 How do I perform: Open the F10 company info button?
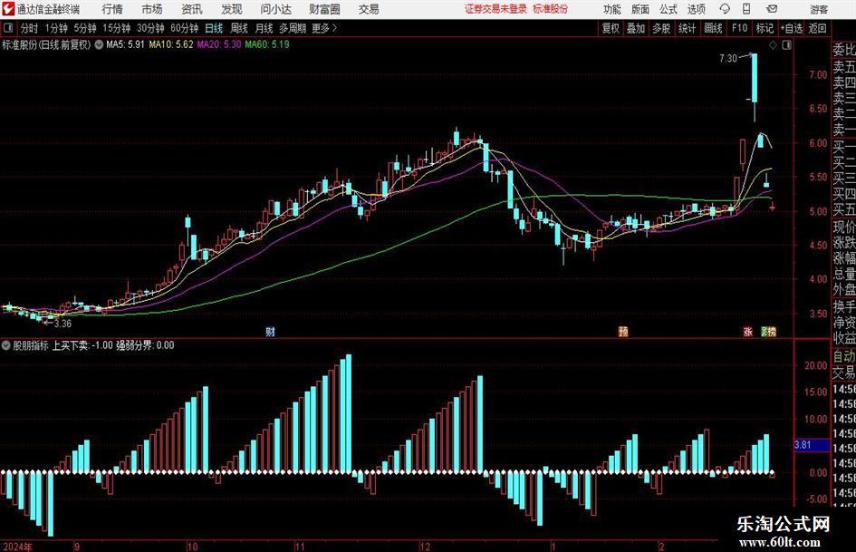[739, 28]
